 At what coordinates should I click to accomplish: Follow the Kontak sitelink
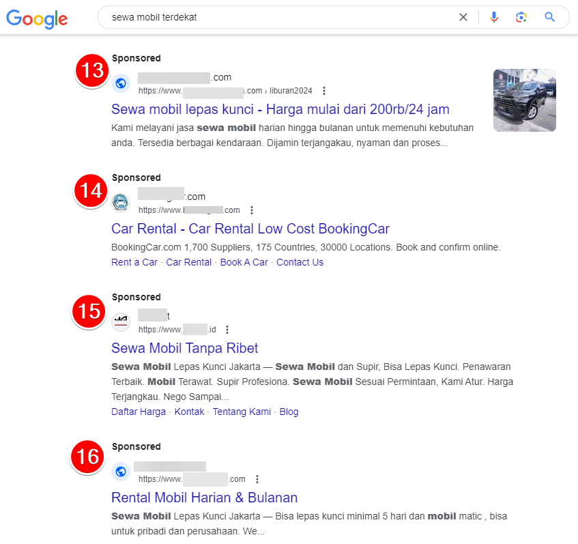(x=189, y=412)
